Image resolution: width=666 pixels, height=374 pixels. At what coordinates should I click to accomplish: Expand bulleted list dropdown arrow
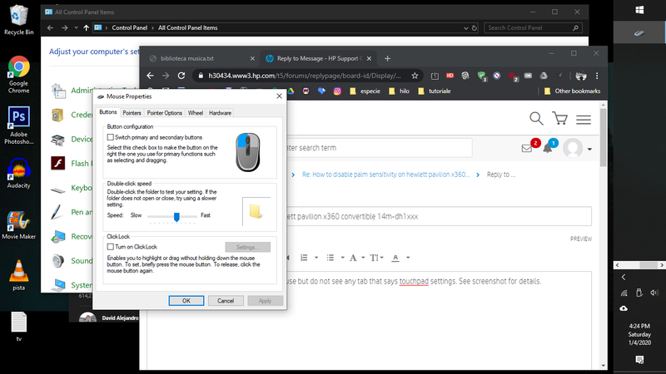[342, 258]
